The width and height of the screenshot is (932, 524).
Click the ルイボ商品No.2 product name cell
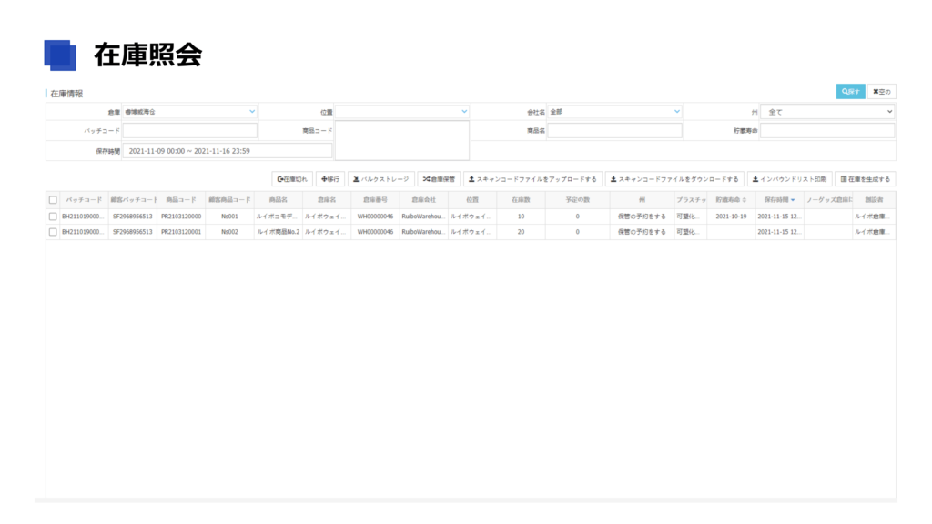(279, 232)
